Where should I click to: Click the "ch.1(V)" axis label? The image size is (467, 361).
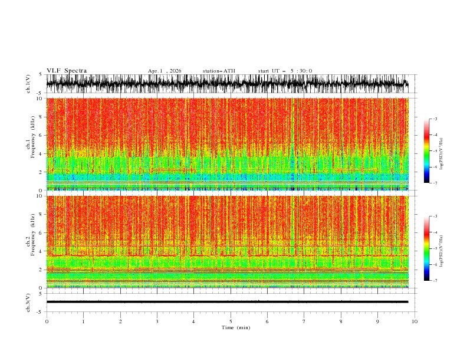point(28,84)
